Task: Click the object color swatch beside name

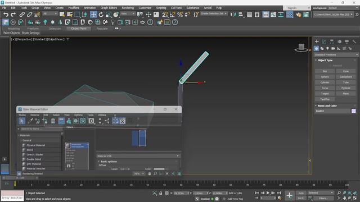Action: 354,111
